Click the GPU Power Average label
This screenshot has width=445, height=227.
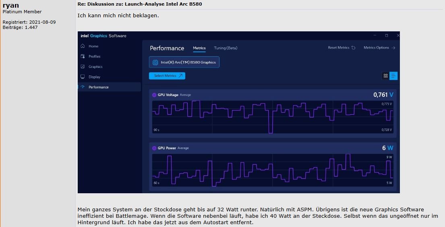pos(183,148)
